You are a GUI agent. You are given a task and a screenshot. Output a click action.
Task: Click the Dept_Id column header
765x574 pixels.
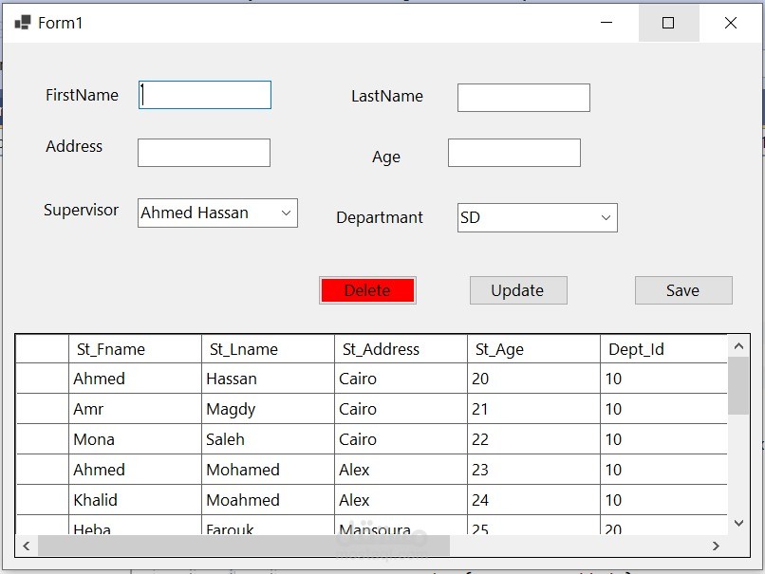(x=663, y=349)
